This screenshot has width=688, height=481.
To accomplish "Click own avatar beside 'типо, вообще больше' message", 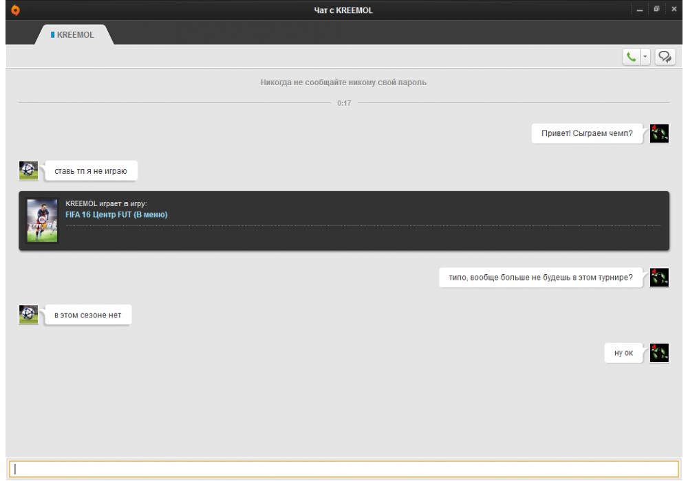I will click(659, 278).
